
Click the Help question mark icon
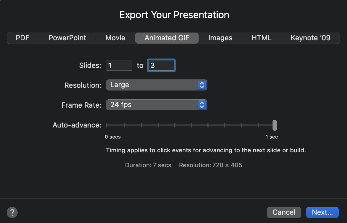point(12,213)
